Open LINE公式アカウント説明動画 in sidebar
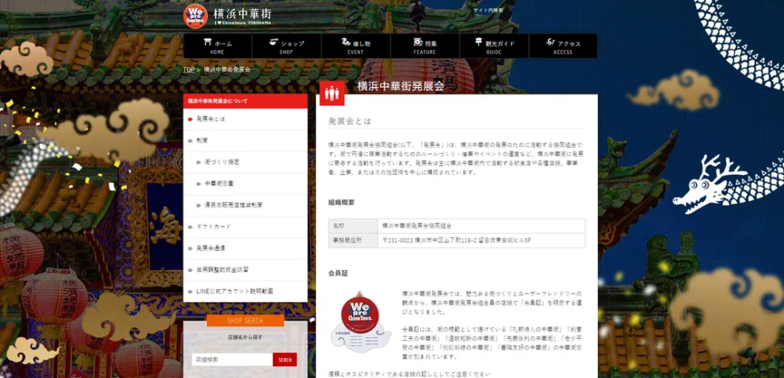Viewport: 784px width, 378px height. 245,291
